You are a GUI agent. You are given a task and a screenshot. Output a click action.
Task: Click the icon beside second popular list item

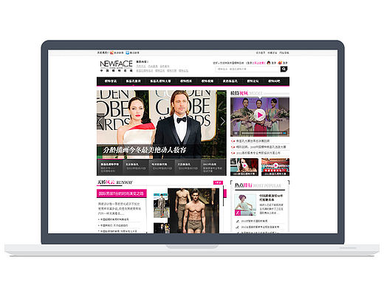238,227
